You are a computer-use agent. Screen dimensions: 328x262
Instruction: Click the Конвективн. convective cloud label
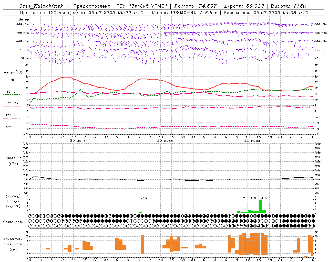13,239
